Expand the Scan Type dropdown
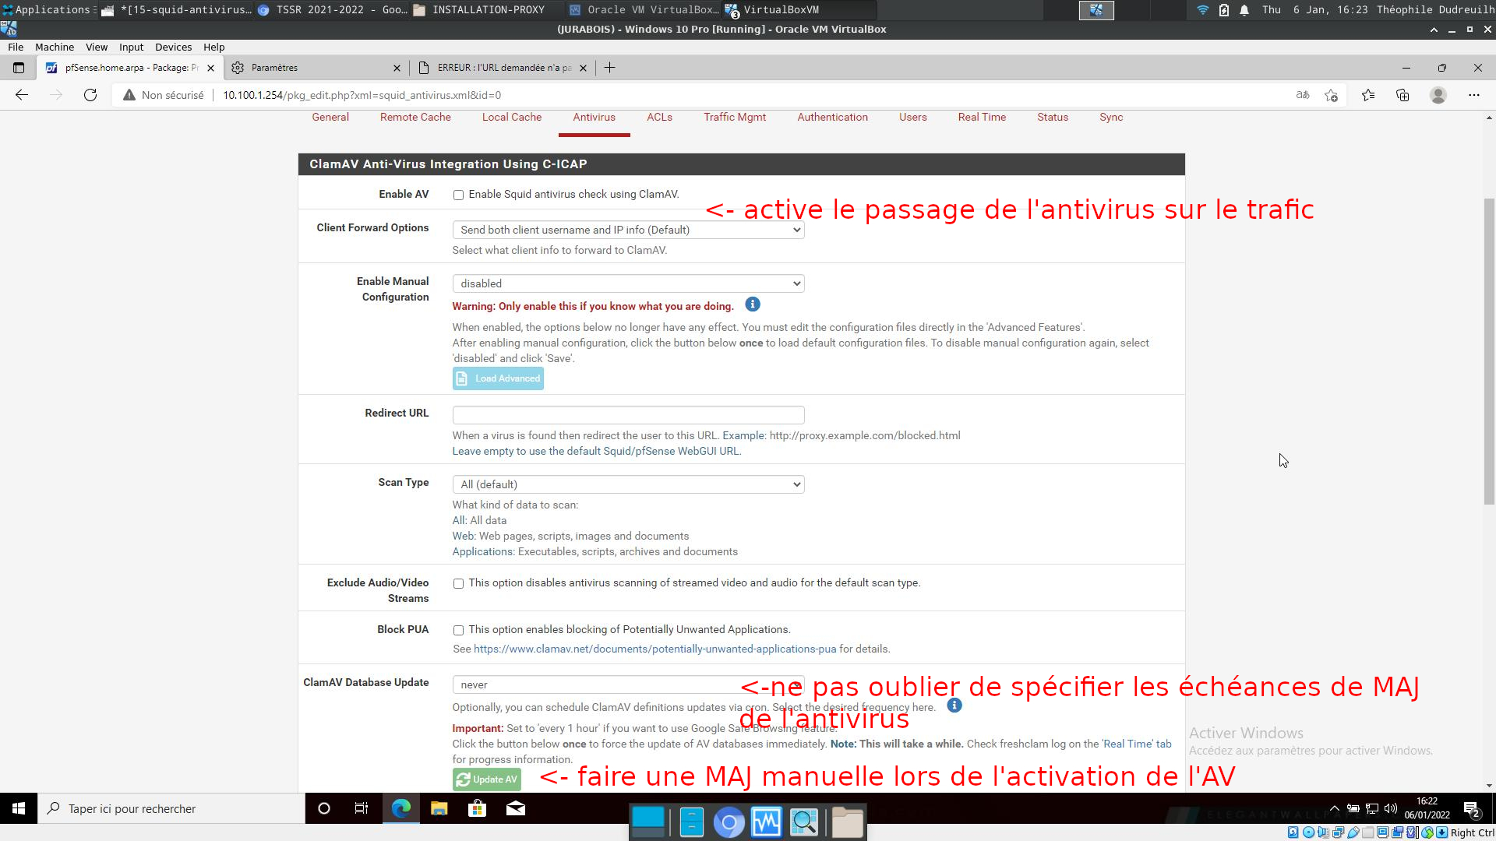This screenshot has height=841, width=1496. click(x=628, y=484)
